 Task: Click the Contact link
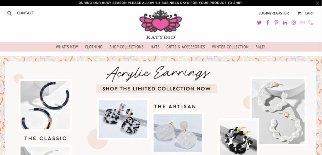(25, 13)
